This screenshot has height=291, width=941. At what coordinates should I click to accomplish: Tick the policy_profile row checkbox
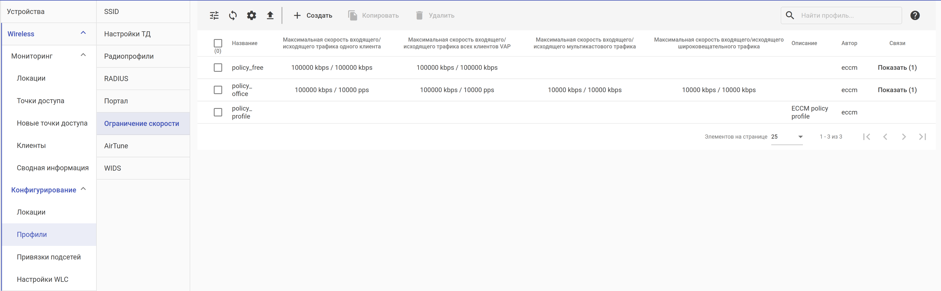point(218,112)
